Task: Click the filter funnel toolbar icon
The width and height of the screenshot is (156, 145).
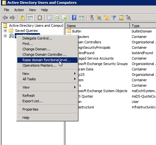Action: [x=113, y=18]
